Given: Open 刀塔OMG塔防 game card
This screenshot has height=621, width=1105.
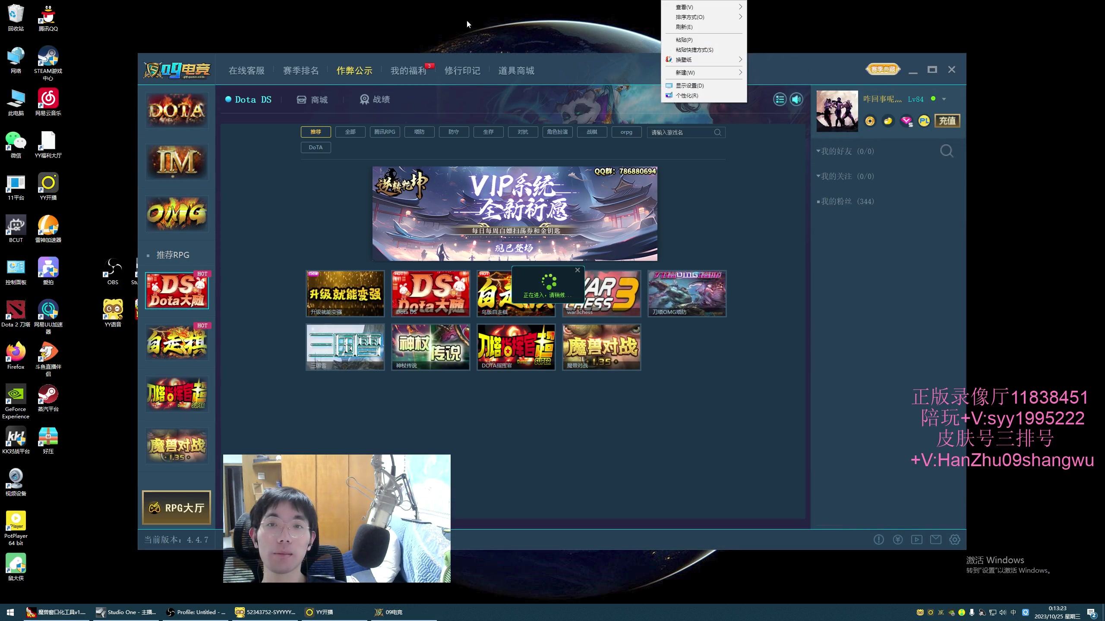Looking at the screenshot, I should click(x=687, y=294).
